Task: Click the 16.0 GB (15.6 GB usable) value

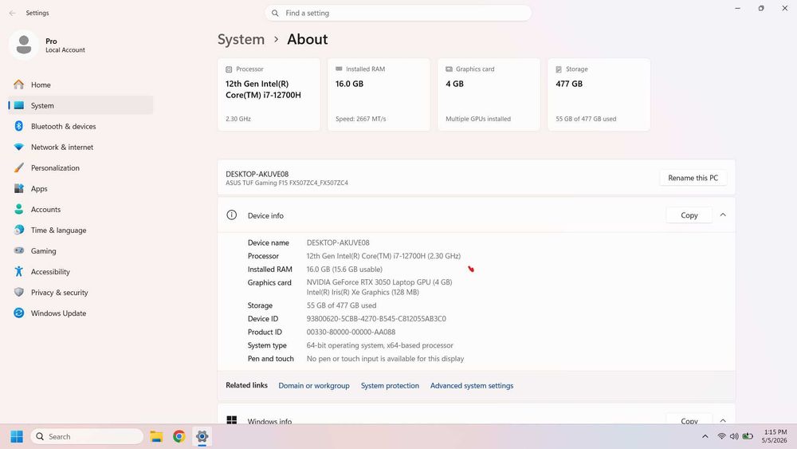Action: click(x=344, y=270)
